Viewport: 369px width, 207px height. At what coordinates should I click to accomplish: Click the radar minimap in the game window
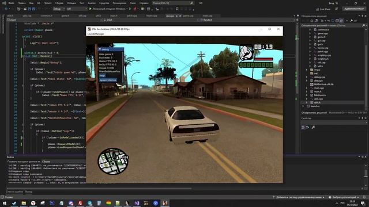(x=113, y=161)
